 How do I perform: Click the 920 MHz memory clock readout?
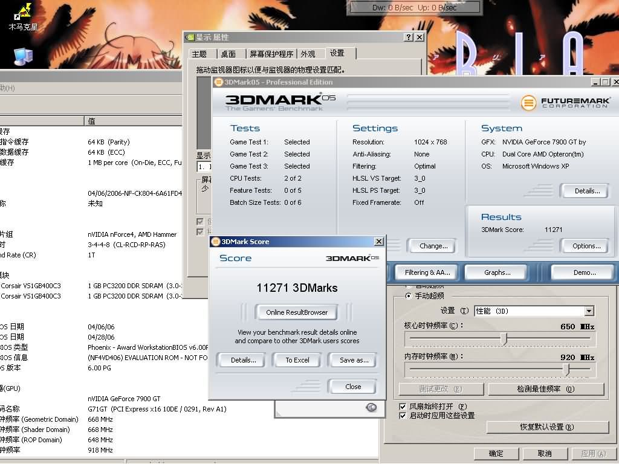[x=577, y=358]
